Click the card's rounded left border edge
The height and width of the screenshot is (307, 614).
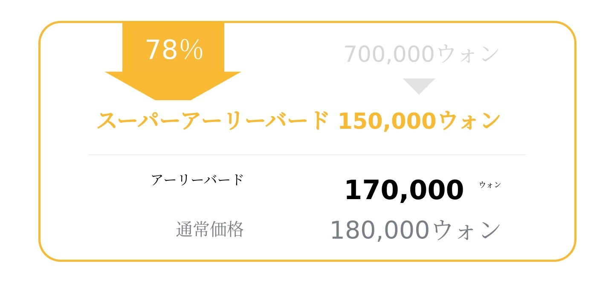pyautogui.click(x=40, y=141)
